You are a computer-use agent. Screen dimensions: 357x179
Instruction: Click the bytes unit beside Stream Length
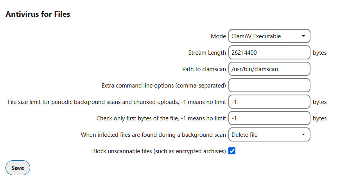pos(319,53)
